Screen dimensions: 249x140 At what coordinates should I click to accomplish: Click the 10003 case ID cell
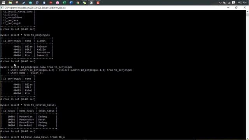pyautogui.click(x=11, y=122)
